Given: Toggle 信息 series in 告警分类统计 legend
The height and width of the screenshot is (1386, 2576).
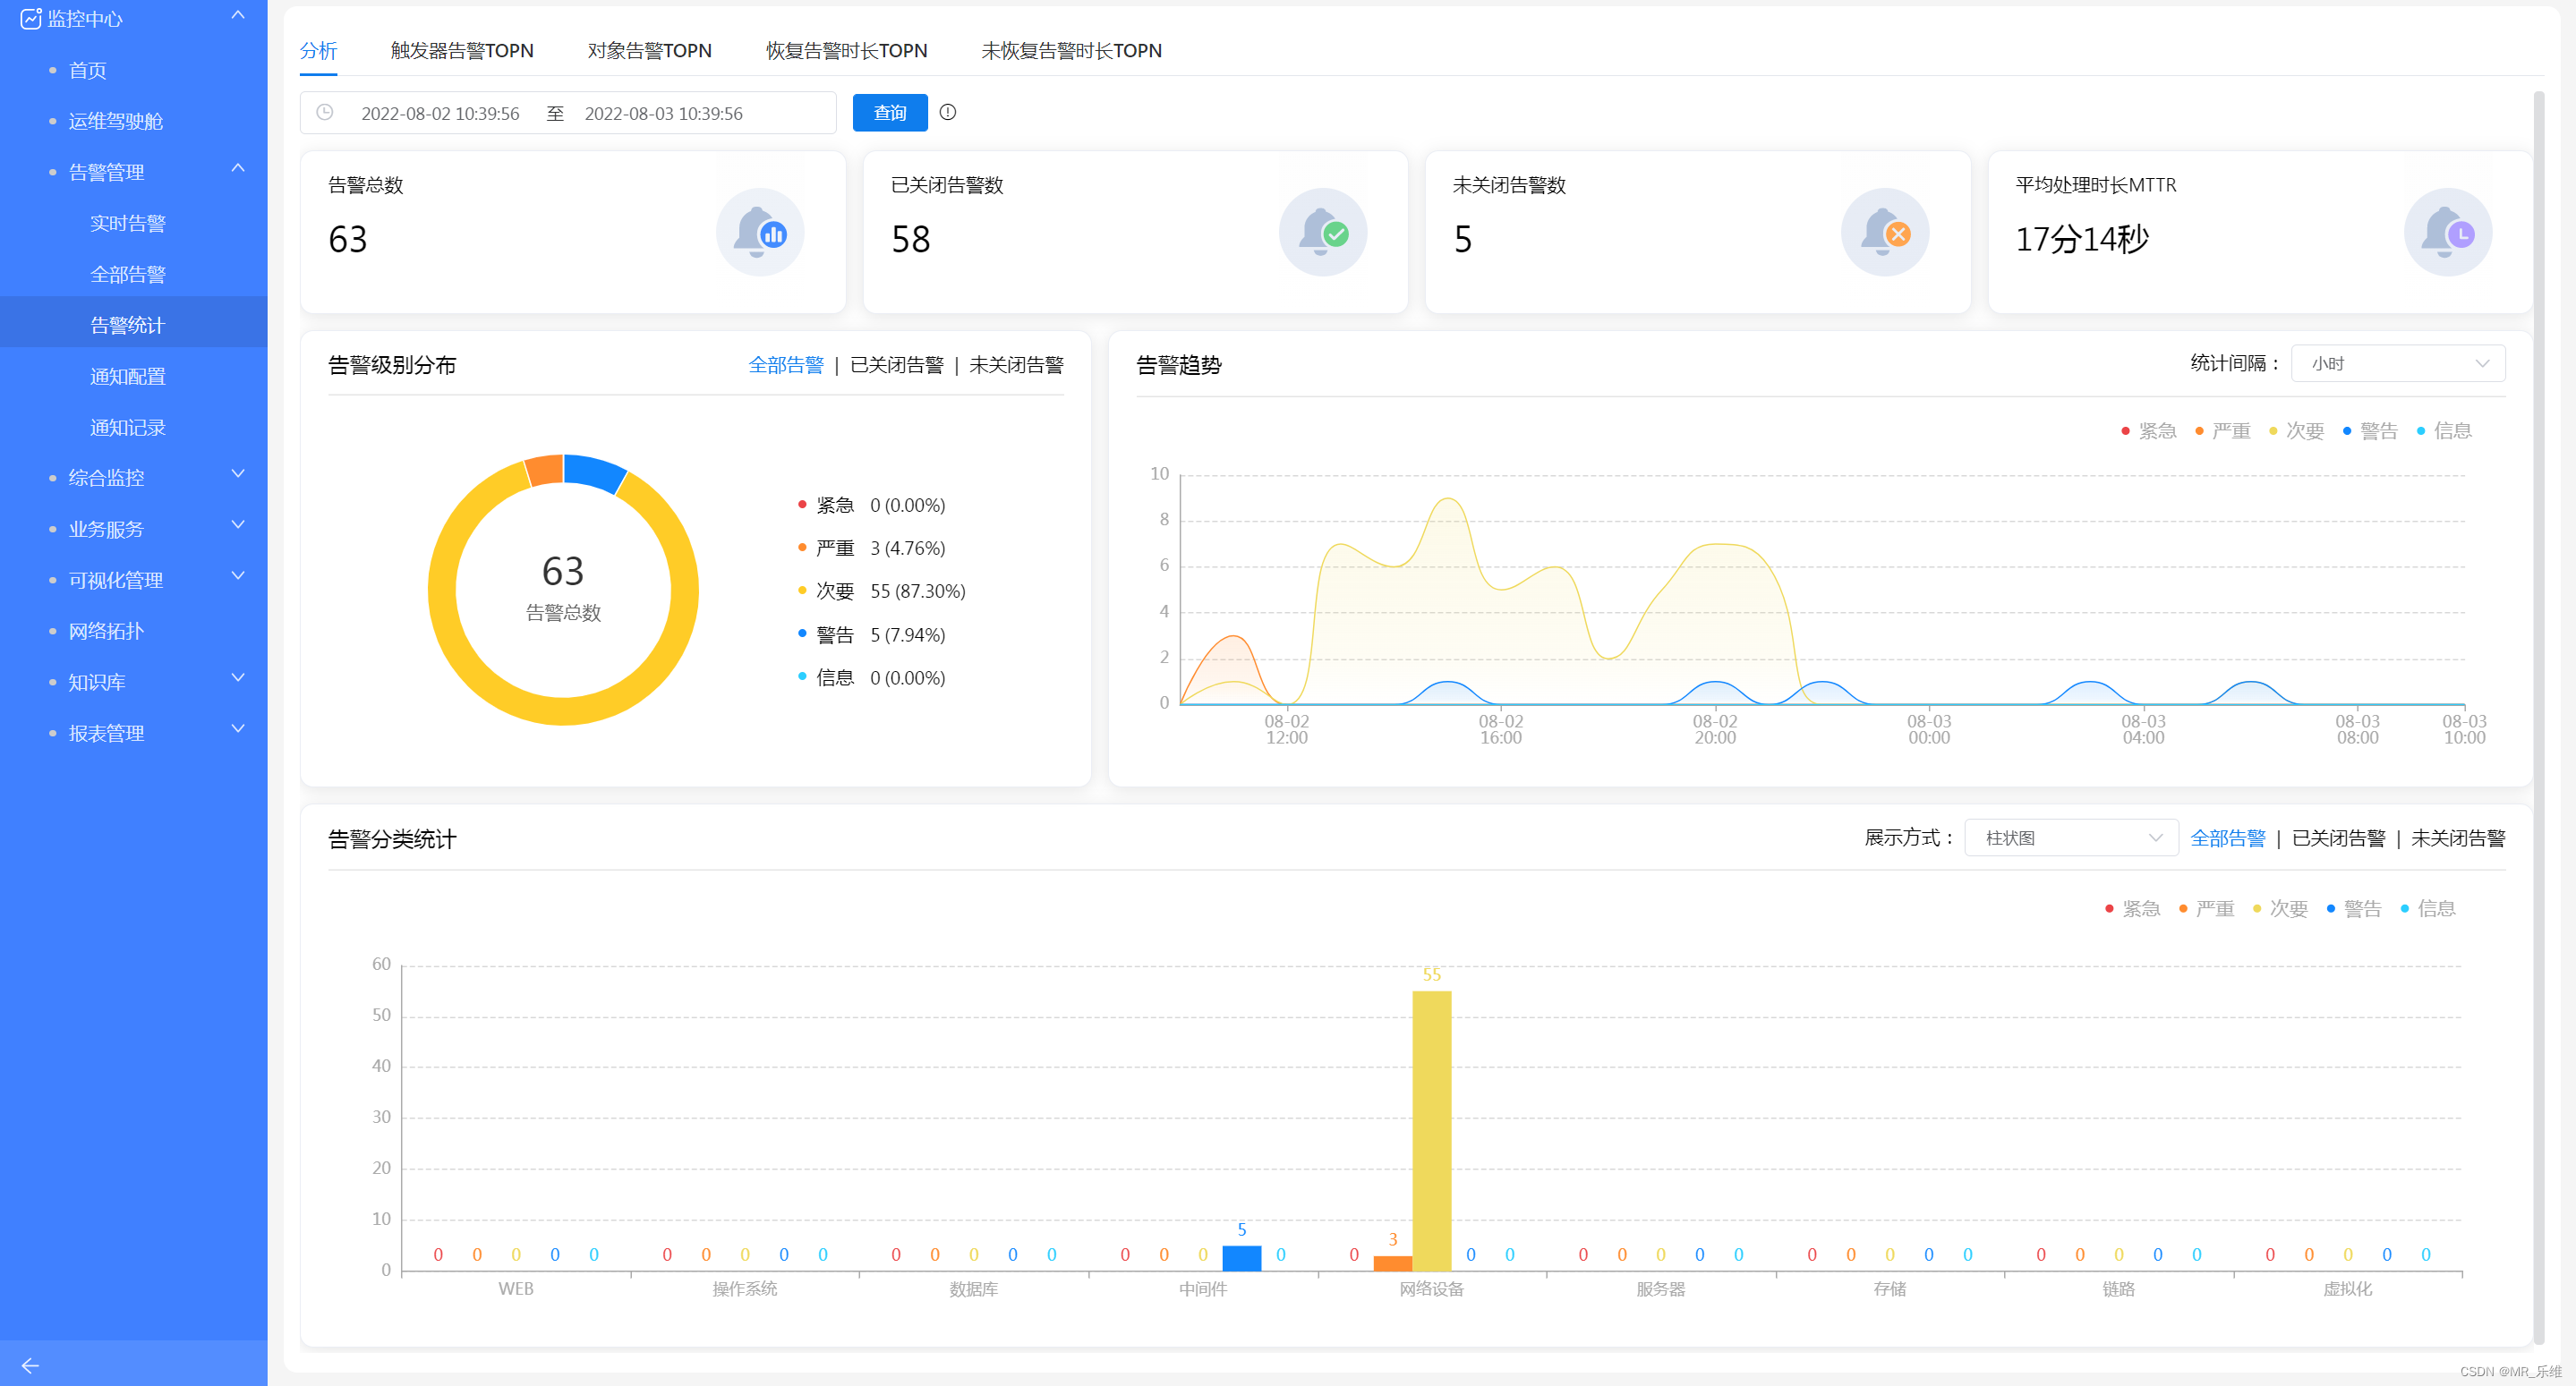Looking at the screenshot, I should pos(2428,909).
